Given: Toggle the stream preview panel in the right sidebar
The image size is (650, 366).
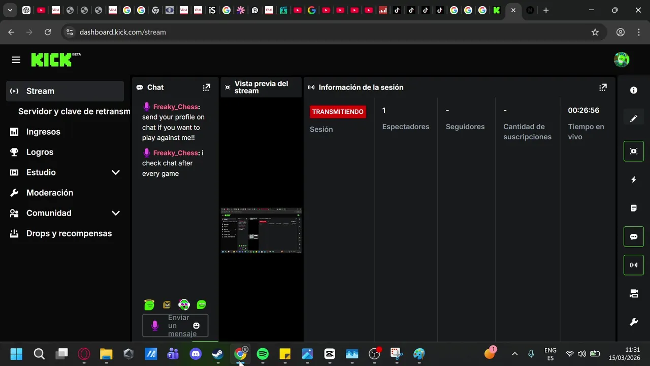Looking at the screenshot, I should (634, 151).
